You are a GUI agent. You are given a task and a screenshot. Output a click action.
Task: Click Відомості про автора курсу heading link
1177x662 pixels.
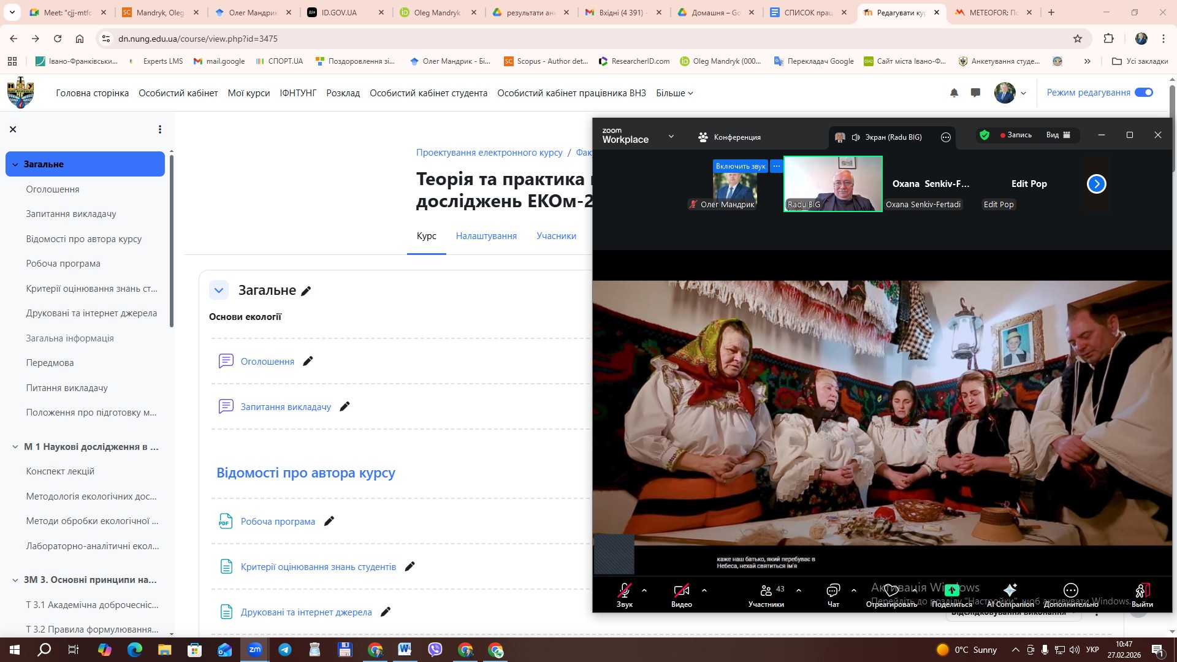305,473
